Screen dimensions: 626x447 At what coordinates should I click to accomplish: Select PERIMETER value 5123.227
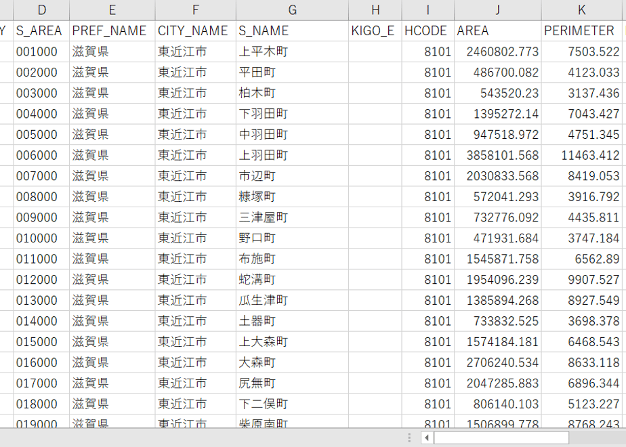click(582, 404)
